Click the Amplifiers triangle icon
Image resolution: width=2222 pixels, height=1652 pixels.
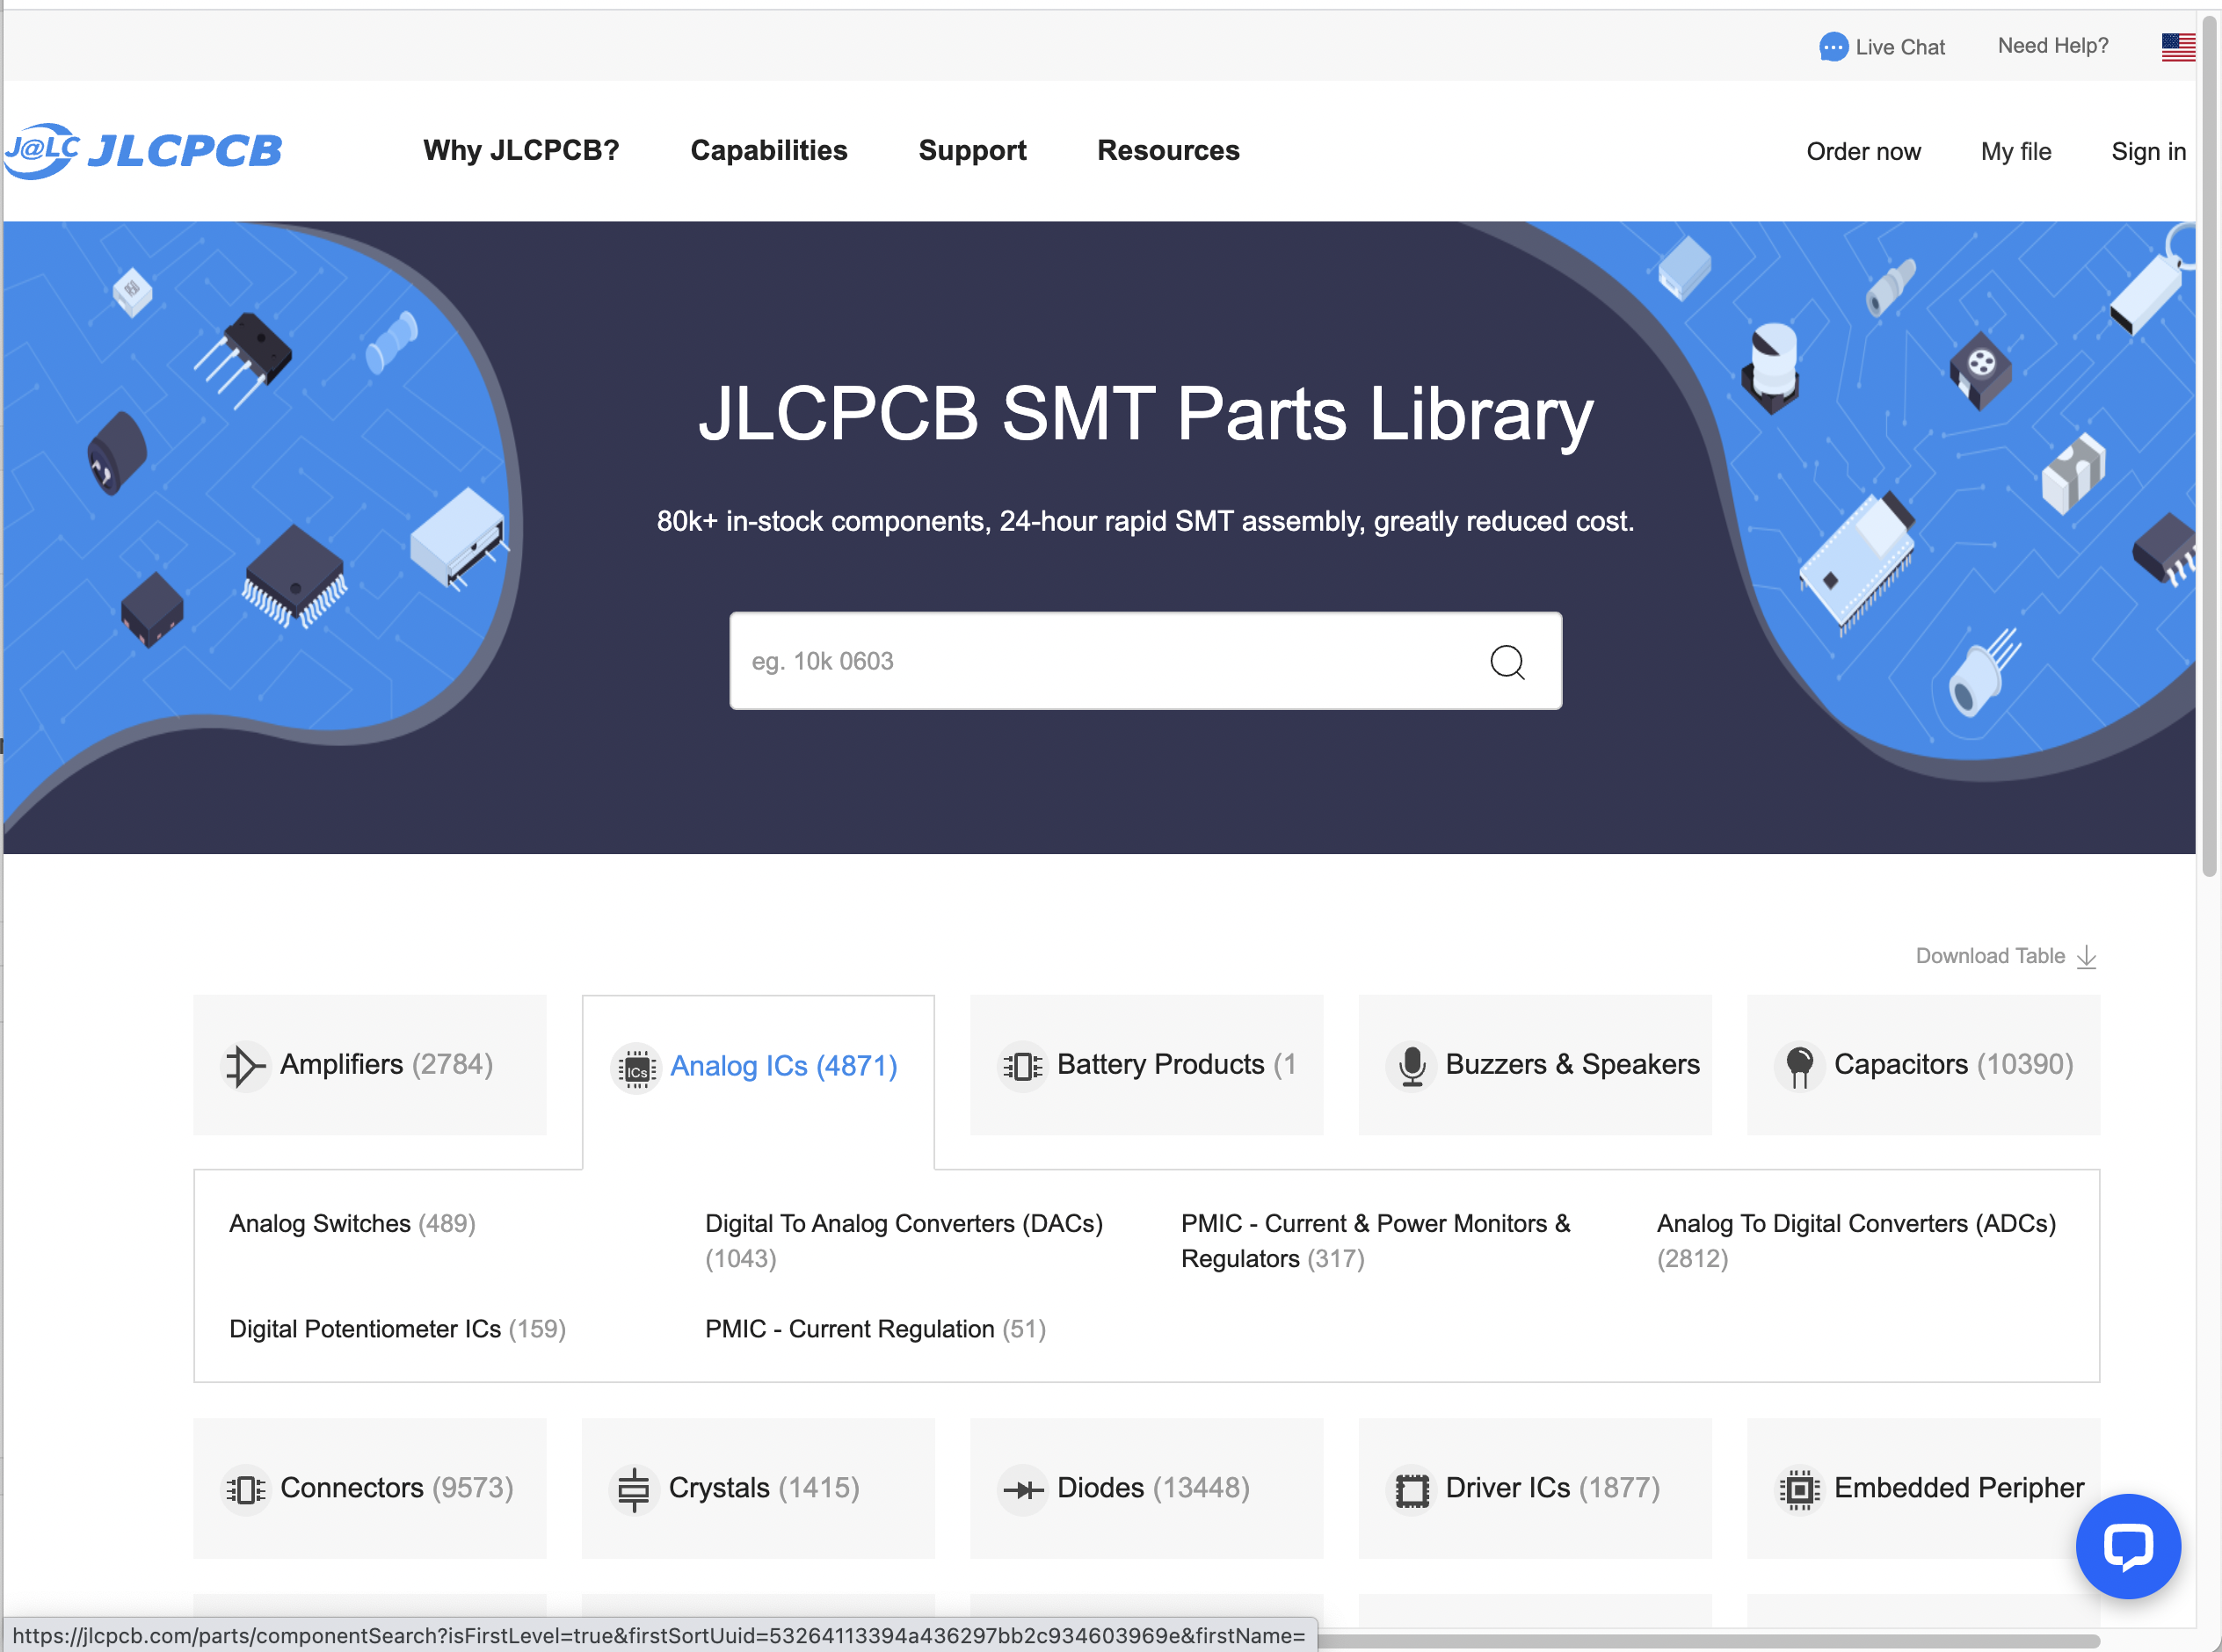[245, 1065]
